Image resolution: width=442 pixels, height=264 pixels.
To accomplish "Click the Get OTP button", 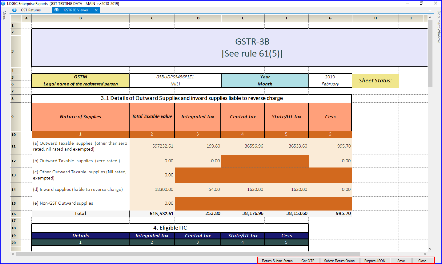I will (x=308, y=261).
